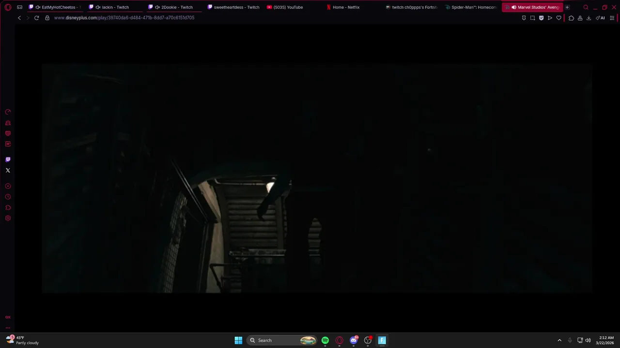Open the extensions cube icon in toolbar
The image size is (620, 348).
[x=571, y=18]
